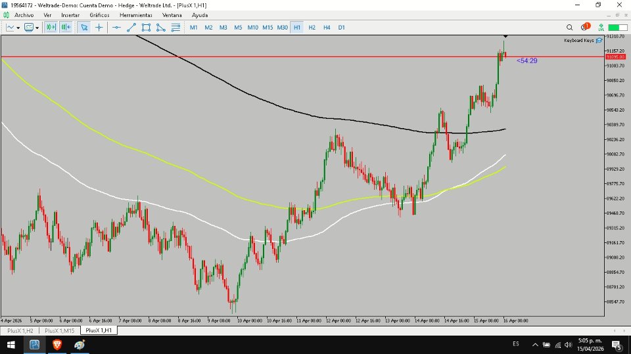Click the green LVL upgrade icon
The image size is (631, 354).
point(601,28)
